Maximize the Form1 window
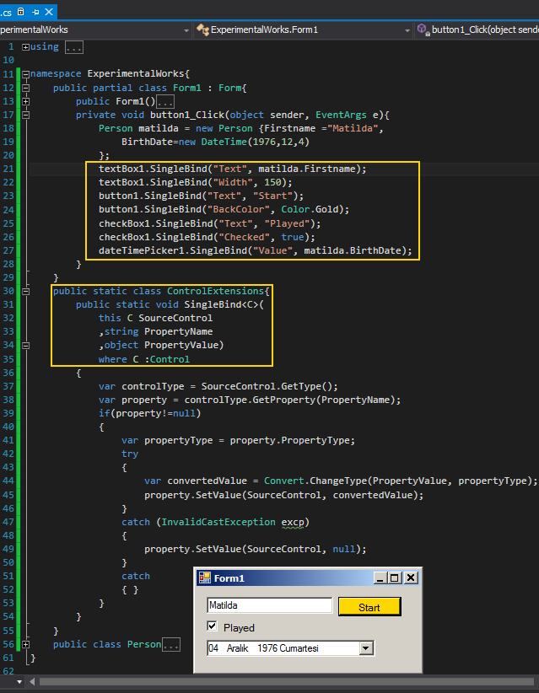 (x=394, y=578)
